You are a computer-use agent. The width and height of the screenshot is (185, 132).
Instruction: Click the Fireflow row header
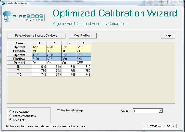pos(20,59)
